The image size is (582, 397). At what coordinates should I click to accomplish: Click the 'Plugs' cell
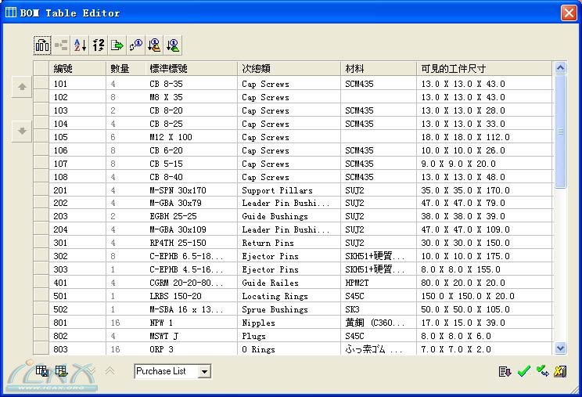(289, 336)
